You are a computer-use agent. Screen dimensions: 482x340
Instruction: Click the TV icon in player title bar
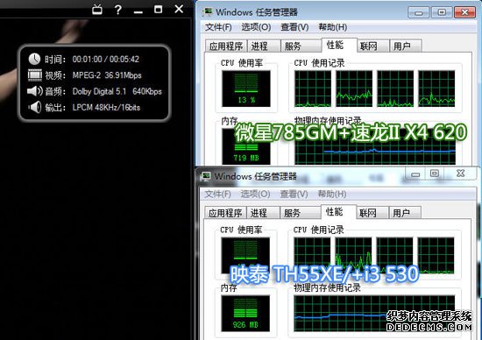97,10
